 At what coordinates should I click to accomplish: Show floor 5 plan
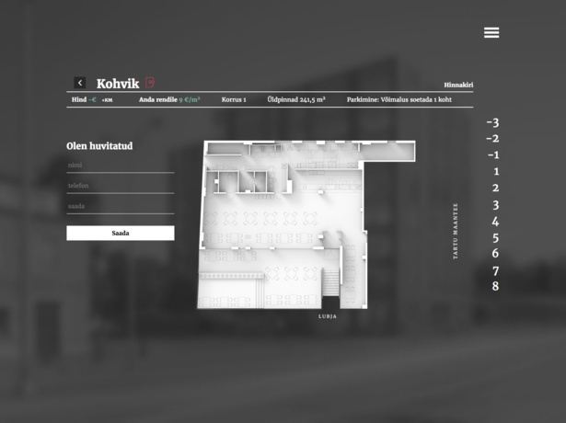coord(496,238)
